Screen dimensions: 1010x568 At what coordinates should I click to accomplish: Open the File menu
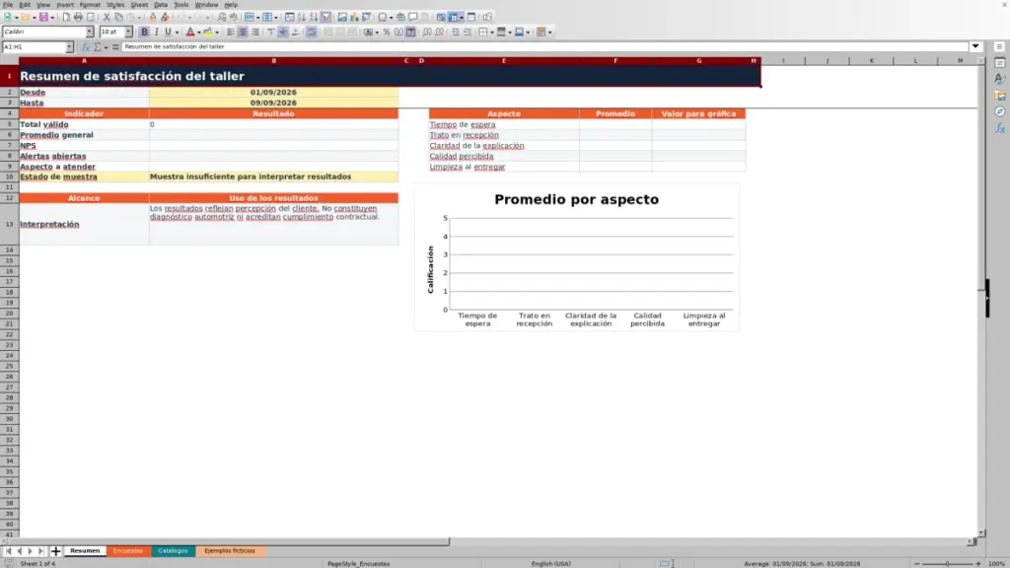[8, 5]
